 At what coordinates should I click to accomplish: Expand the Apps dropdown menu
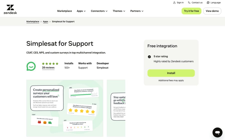(81, 11)
